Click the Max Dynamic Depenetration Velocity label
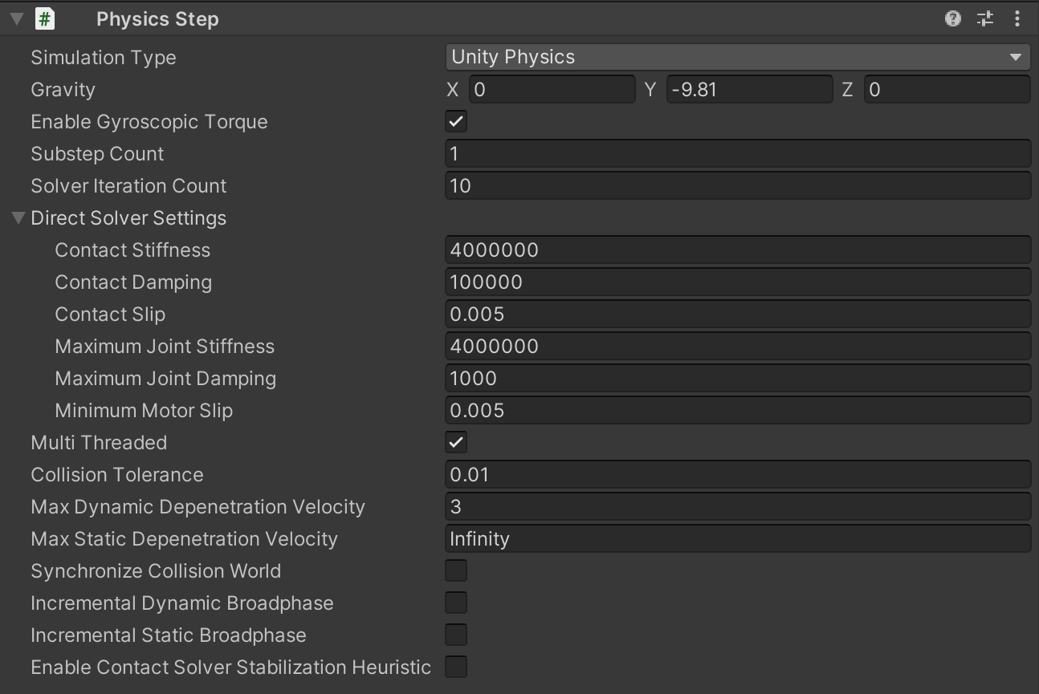This screenshot has width=1039, height=694. 198,507
